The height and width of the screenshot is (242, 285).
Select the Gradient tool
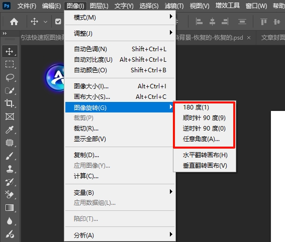click(10, 208)
